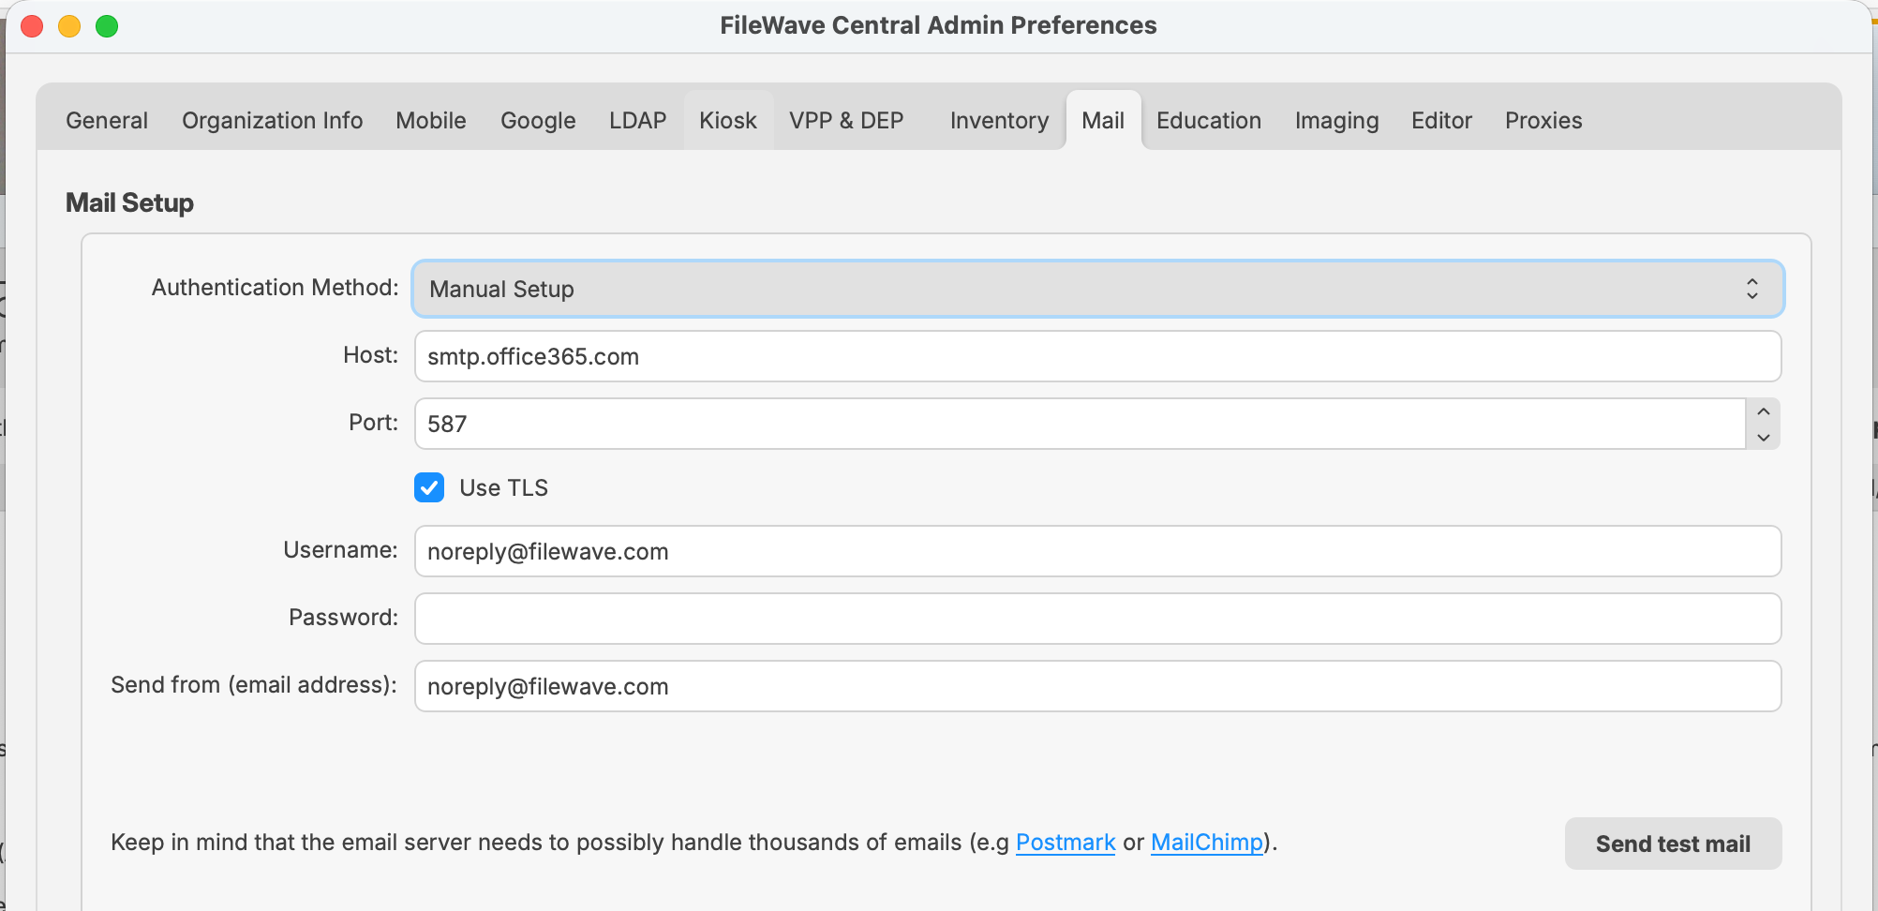Click the Username text field

pos(1097,551)
